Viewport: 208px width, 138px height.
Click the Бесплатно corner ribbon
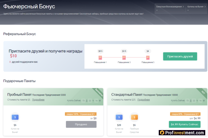coord(99,92)
